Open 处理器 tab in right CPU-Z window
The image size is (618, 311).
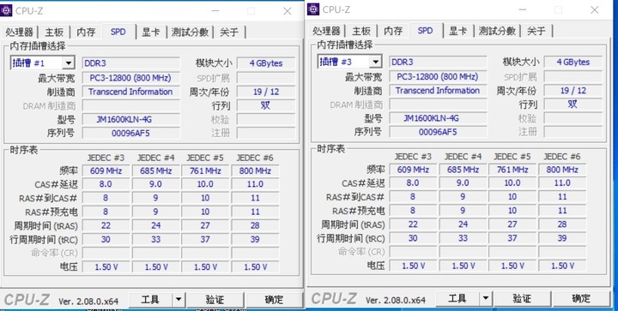pyautogui.click(x=326, y=31)
